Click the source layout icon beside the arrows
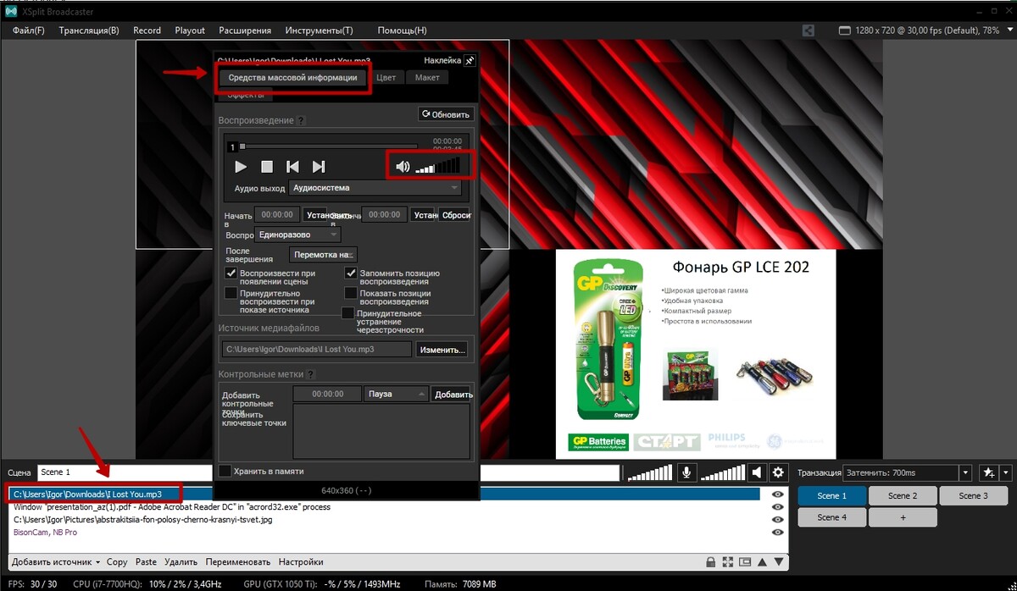Screen dimensions: 1017x591 745,561
